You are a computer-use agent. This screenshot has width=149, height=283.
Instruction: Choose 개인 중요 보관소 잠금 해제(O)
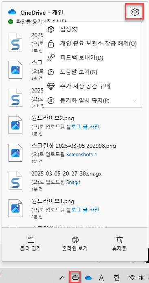click(92, 44)
